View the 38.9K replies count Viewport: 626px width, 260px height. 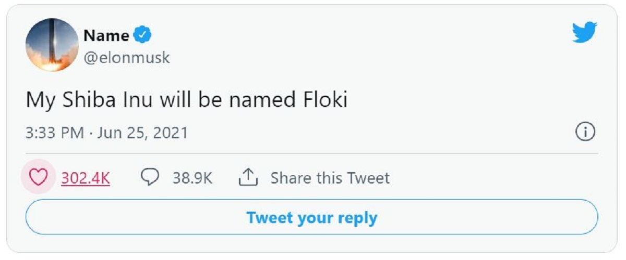pos(192,178)
